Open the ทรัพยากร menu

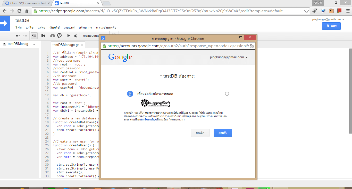coord(85,27)
